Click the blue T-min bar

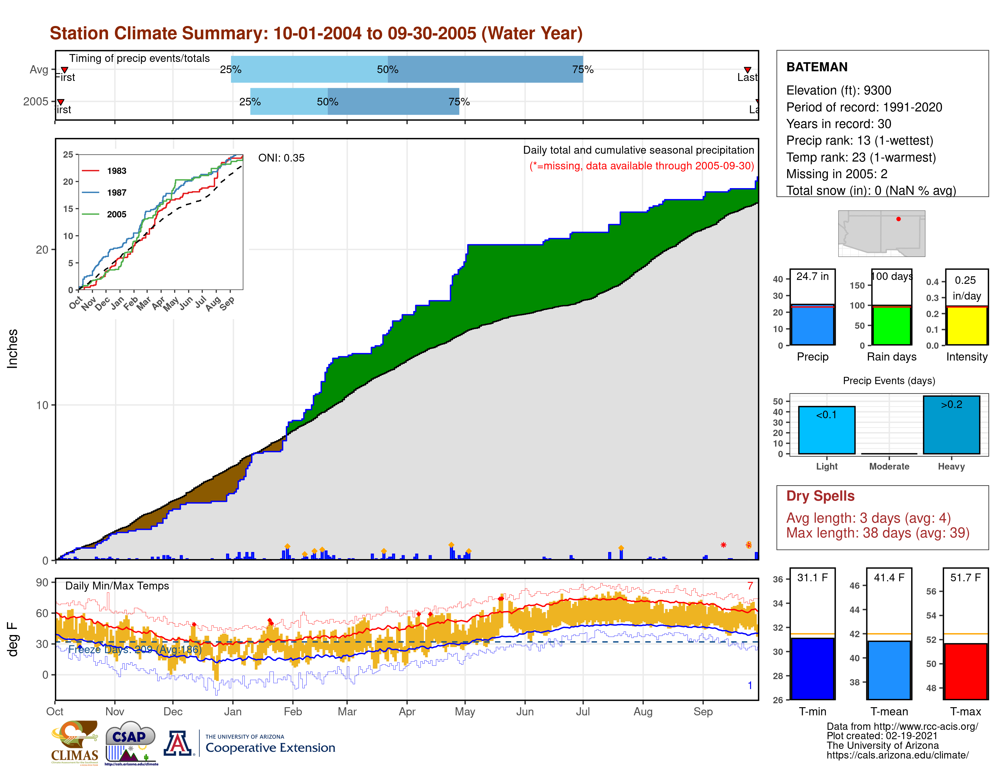[x=813, y=669]
